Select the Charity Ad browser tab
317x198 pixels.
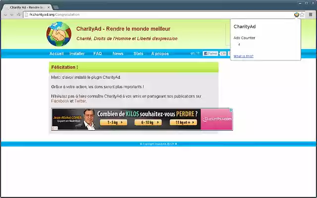pyautogui.click(x=27, y=7)
